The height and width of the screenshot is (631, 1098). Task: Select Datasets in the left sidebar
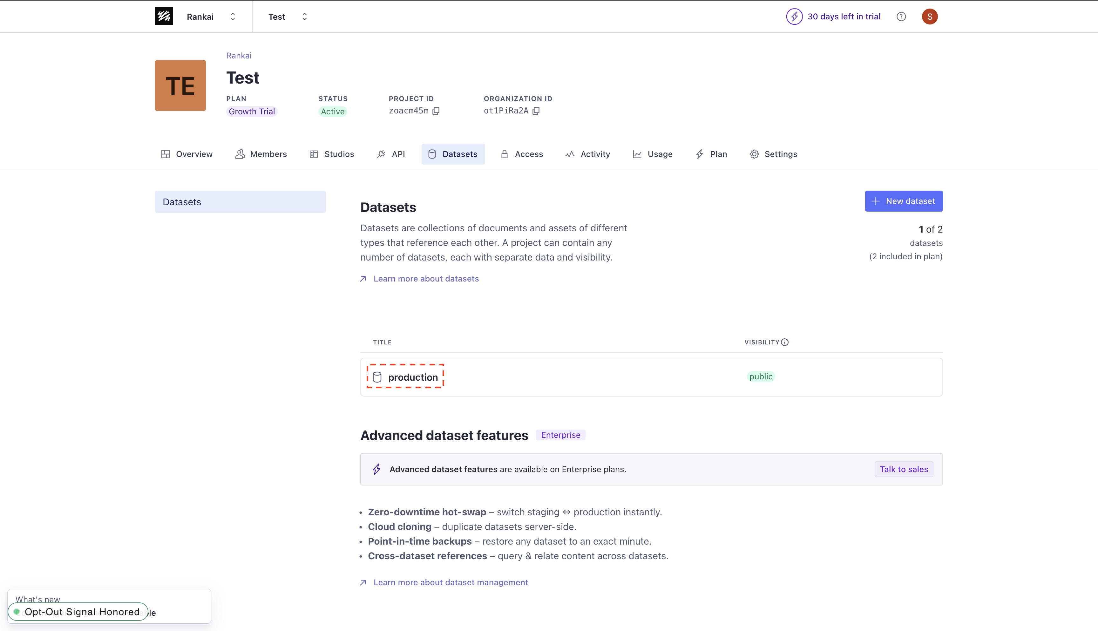point(240,202)
